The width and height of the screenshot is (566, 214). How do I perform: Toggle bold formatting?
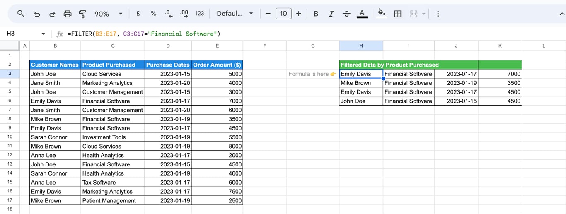click(x=316, y=14)
